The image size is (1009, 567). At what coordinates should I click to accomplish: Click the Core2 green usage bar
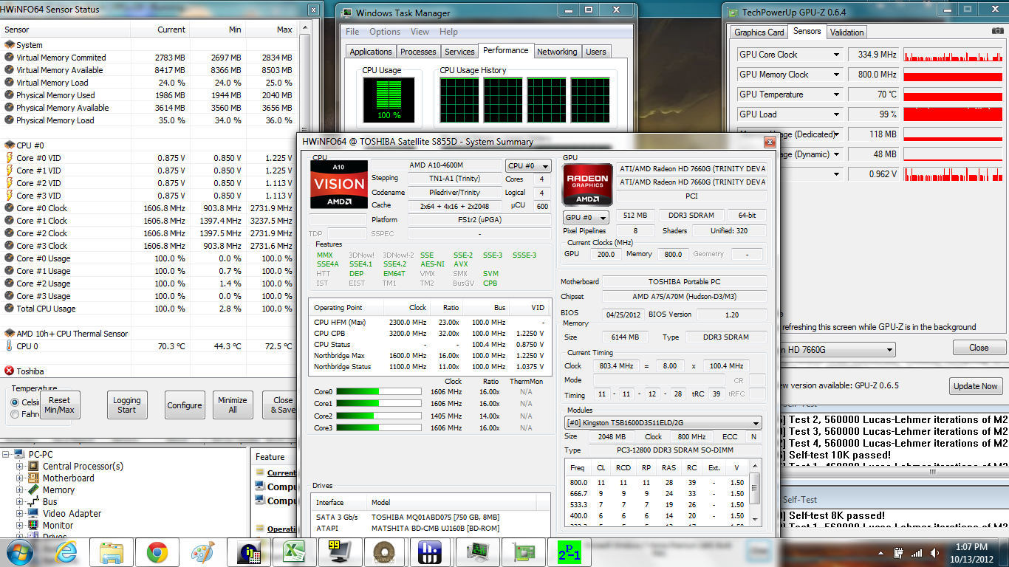(x=379, y=416)
